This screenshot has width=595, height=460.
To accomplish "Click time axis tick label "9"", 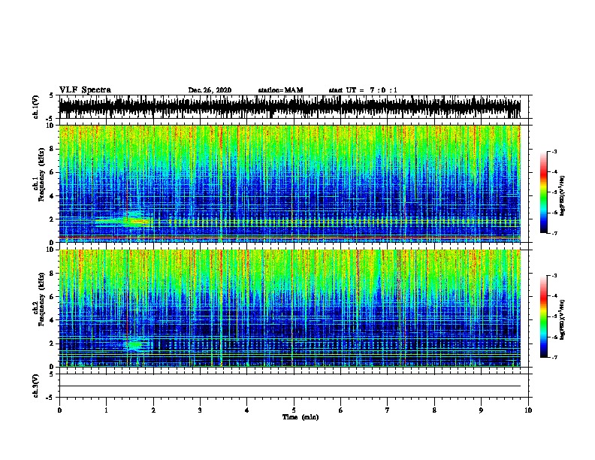I will pyautogui.click(x=481, y=410).
